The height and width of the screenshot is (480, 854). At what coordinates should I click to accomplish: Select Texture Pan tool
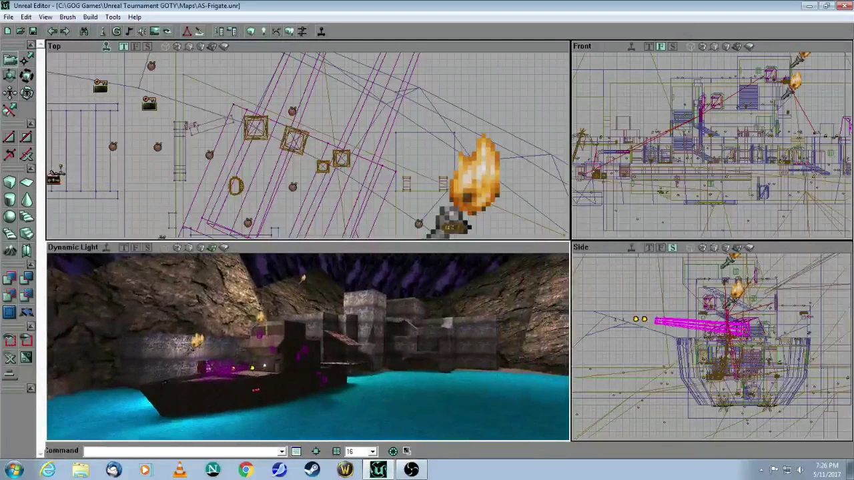pyautogui.click(x=9, y=92)
